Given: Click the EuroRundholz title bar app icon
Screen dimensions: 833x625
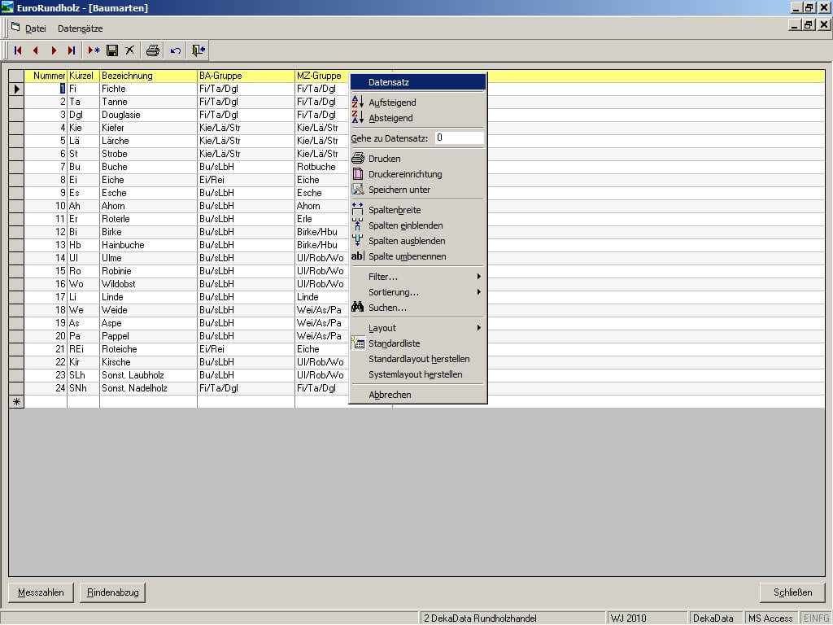Looking at the screenshot, I should [7, 7].
